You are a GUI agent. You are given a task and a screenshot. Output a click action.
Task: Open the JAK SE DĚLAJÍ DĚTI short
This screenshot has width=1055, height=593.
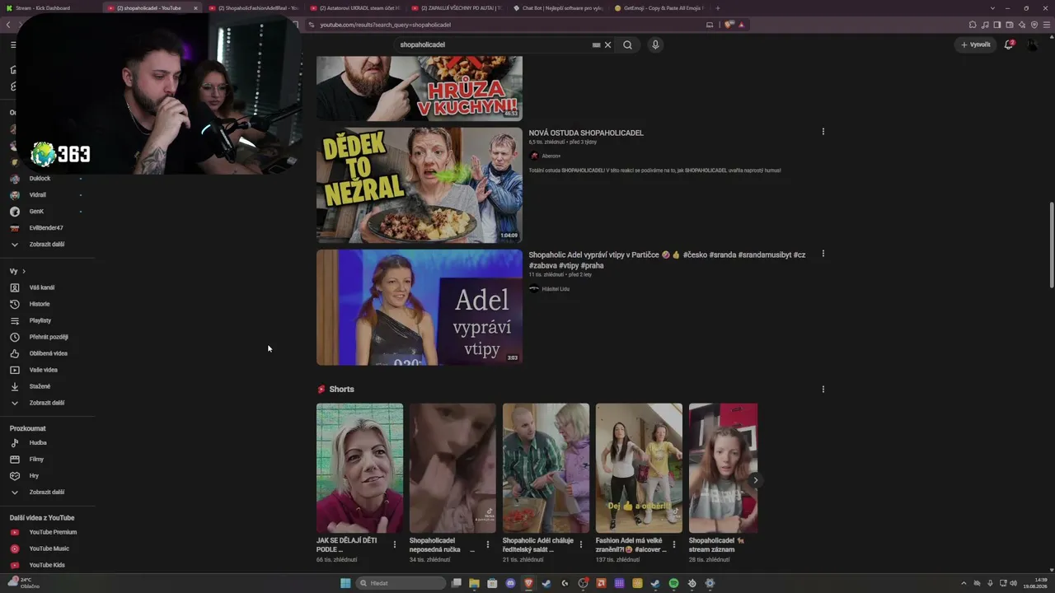click(360, 468)
